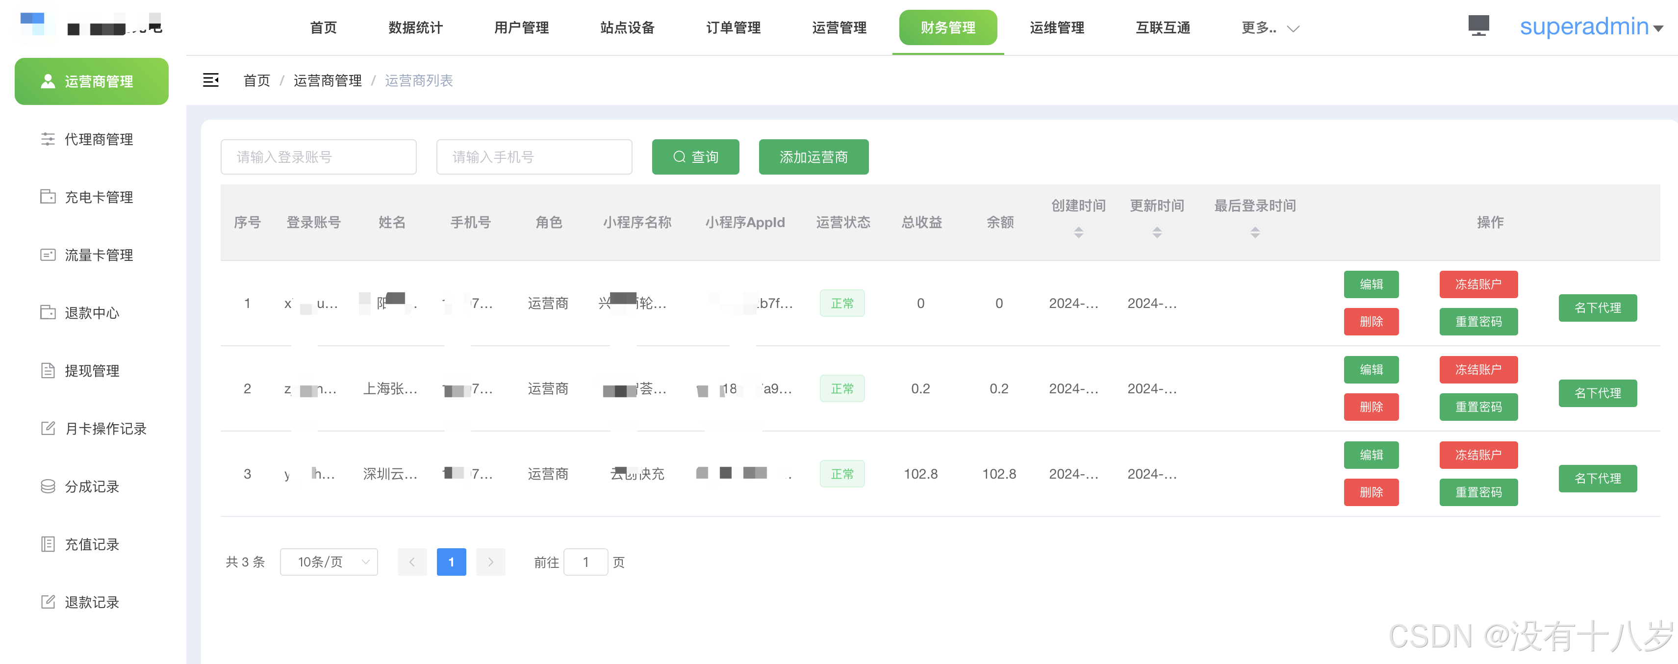Click the sidebar collapse hamburger icon

(x=210, y=80)
